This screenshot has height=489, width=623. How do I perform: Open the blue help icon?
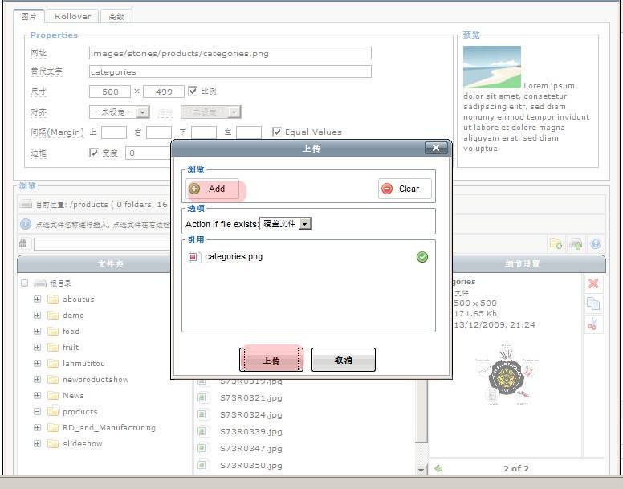click(596, 244)
